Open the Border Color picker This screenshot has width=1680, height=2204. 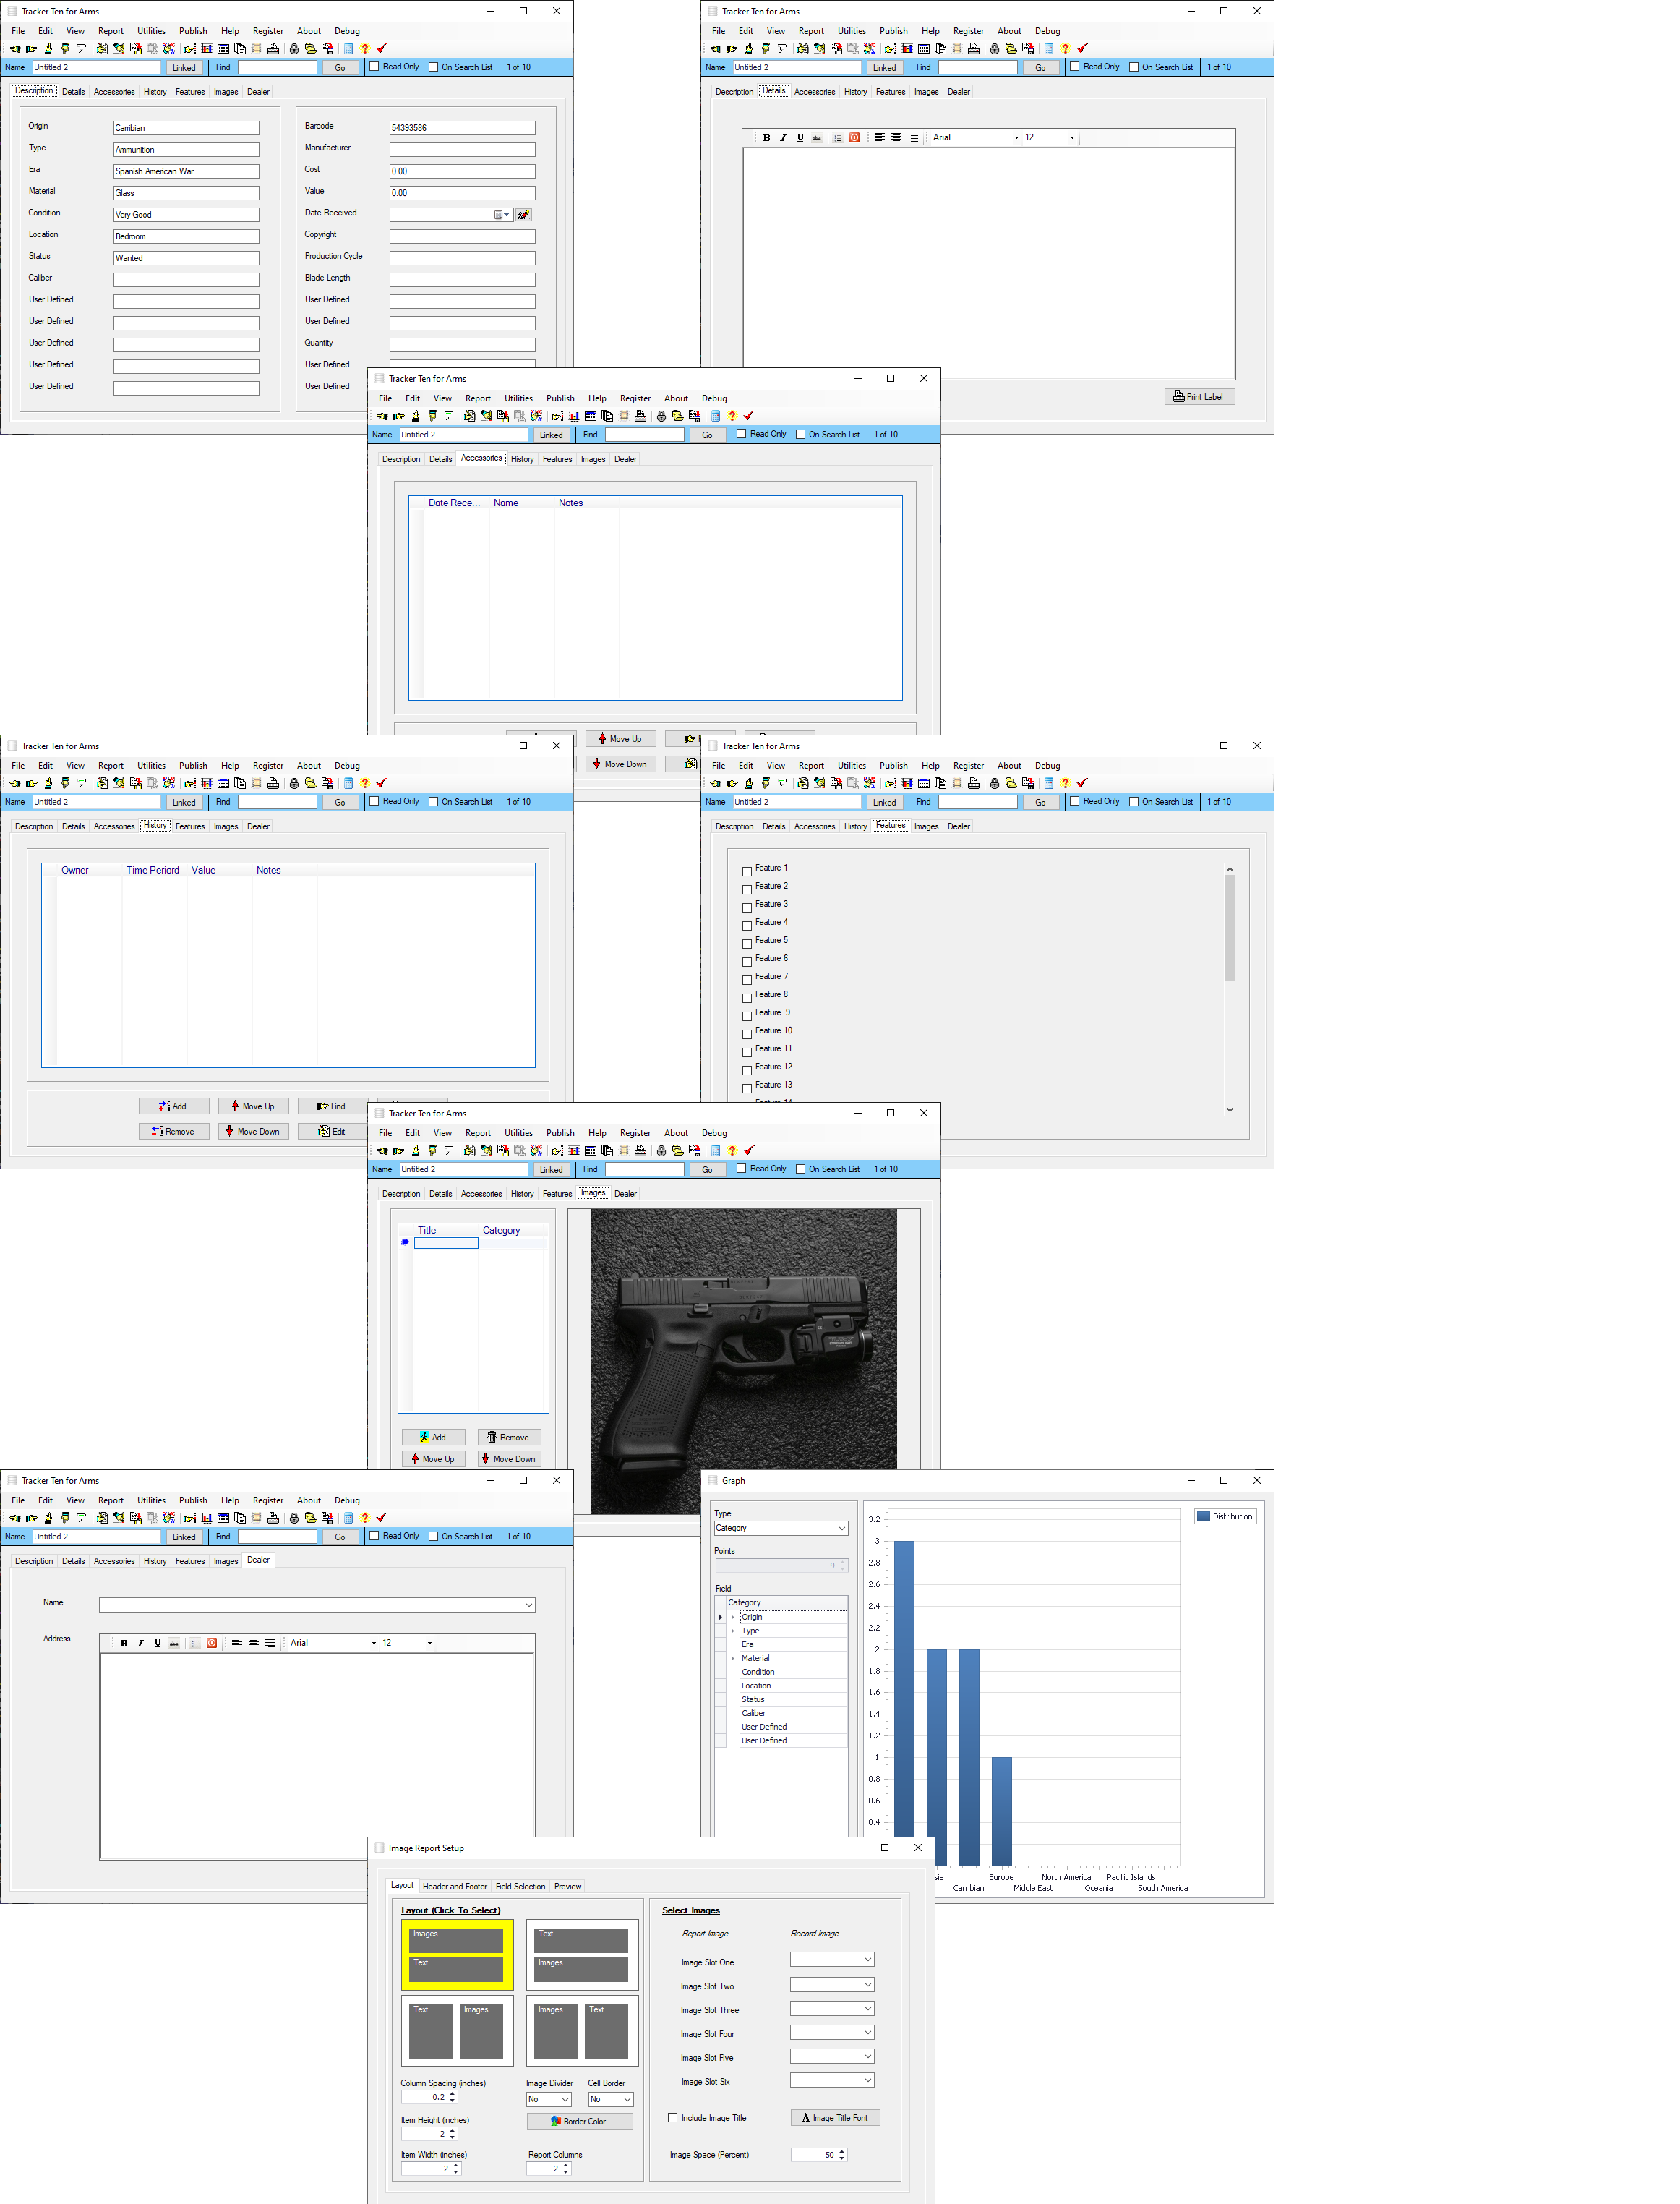tap(579, 2121)
